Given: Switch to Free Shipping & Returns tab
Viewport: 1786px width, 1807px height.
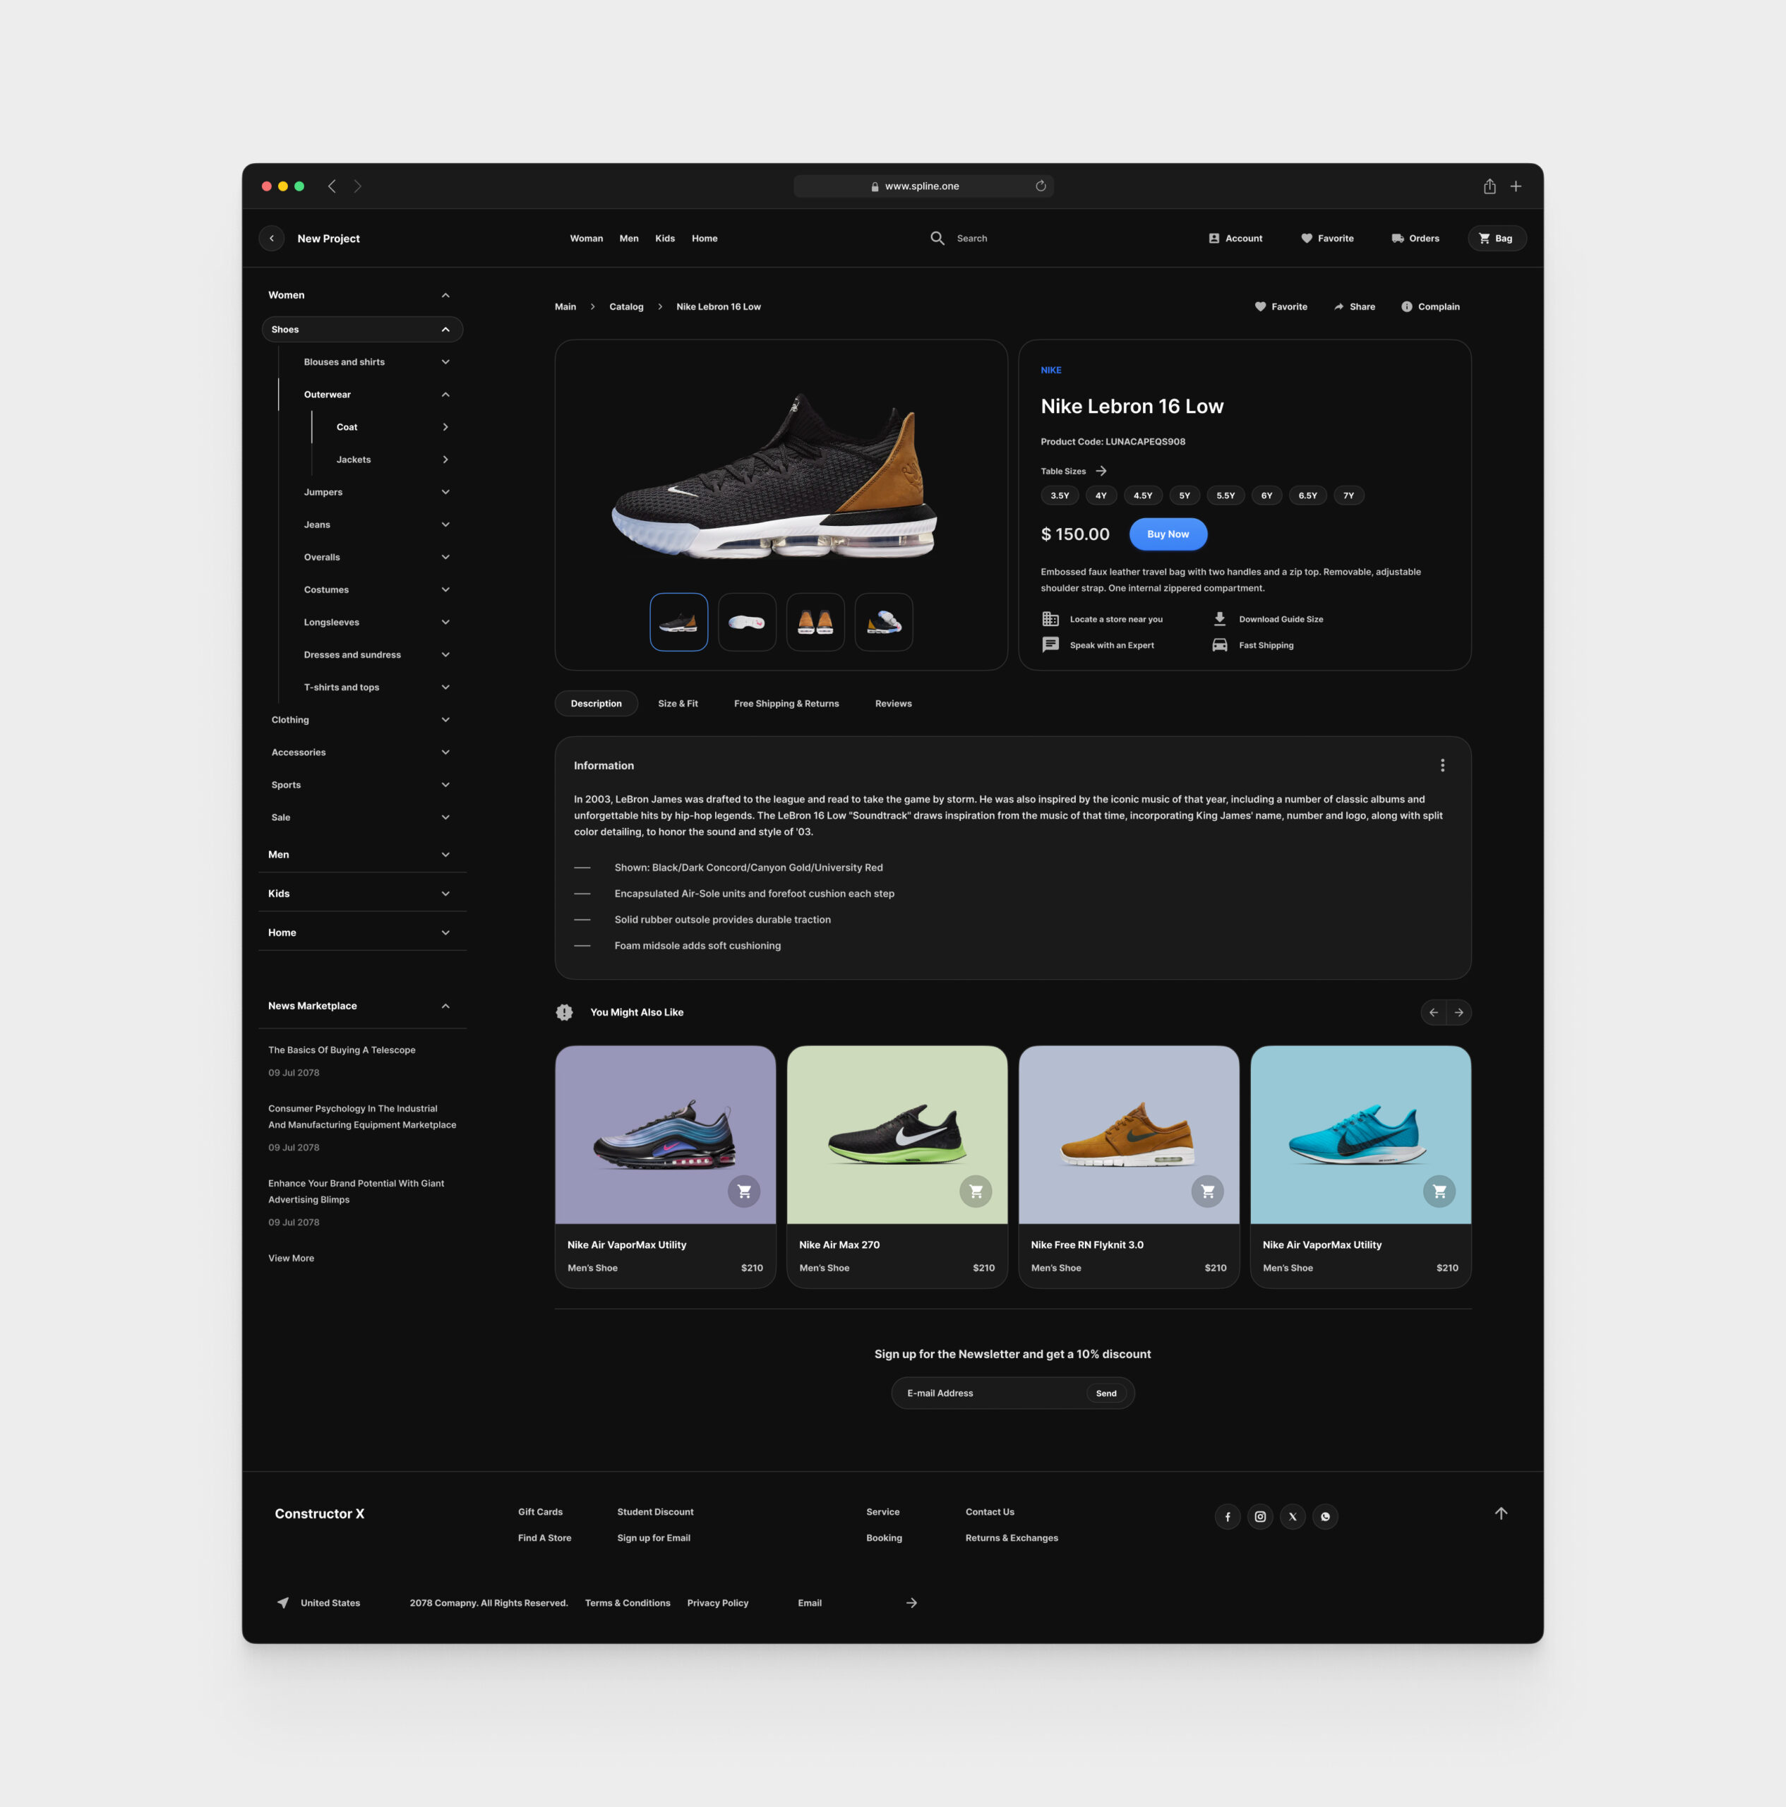Looking at the screenshot, I should tap(786, 703).
